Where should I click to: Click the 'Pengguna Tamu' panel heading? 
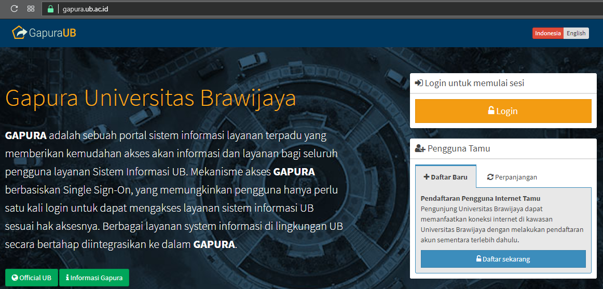(x=459, y=149)
